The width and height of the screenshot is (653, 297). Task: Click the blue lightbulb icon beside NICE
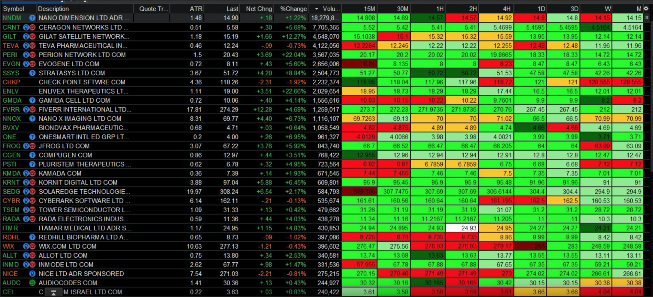coord(32,274)
